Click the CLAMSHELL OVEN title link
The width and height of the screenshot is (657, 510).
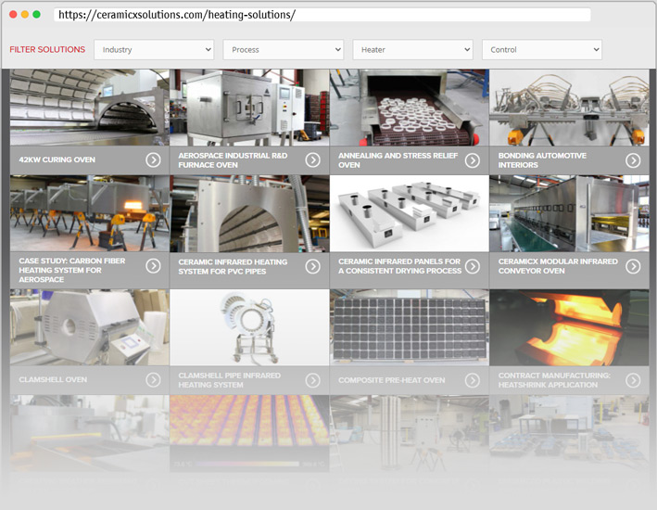coord(53,379)
